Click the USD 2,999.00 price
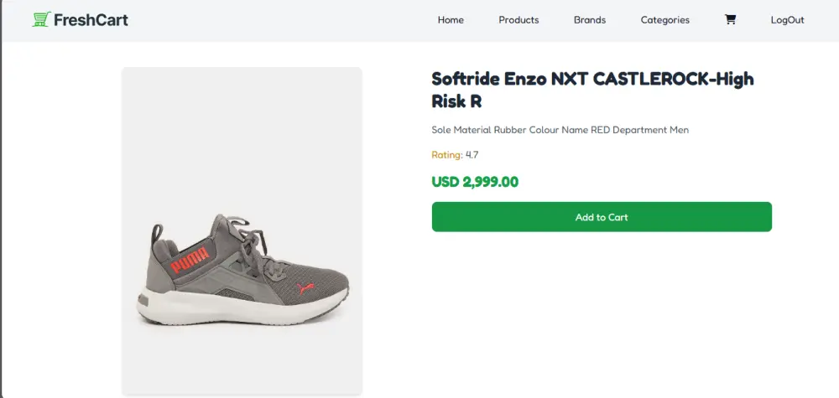 (475, 182)
